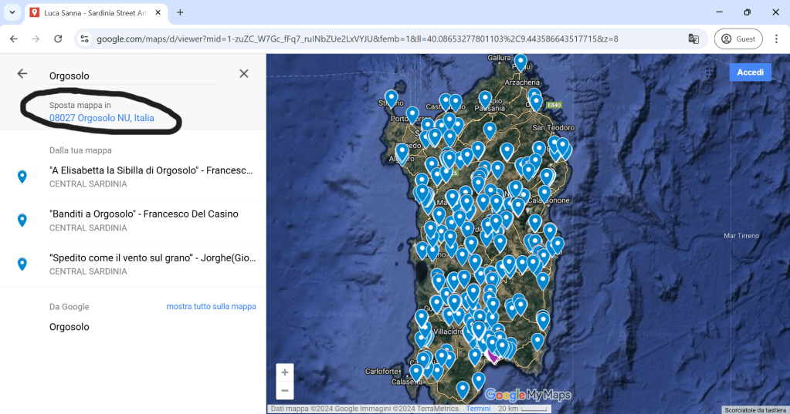Screen dimensions: 790x414
Task: Open Google Translate icon in address bar
Action: (693, 39)
